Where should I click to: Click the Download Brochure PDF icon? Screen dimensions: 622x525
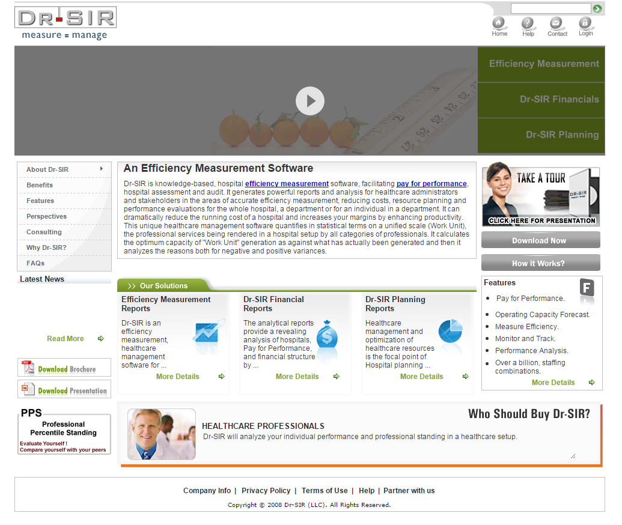pos(28,368)
